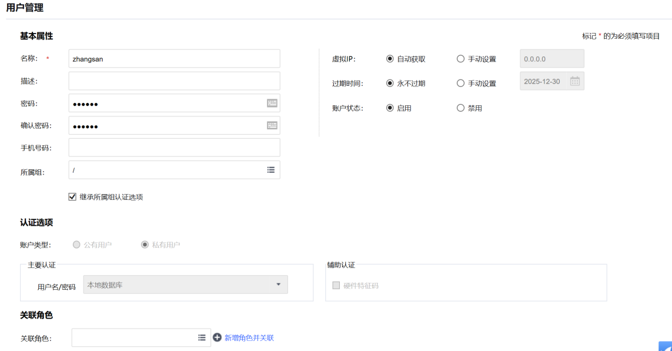Choose 手动设置 for 过期时间
The width and height of the screenshot is (672, 351).
coord(460,83)
